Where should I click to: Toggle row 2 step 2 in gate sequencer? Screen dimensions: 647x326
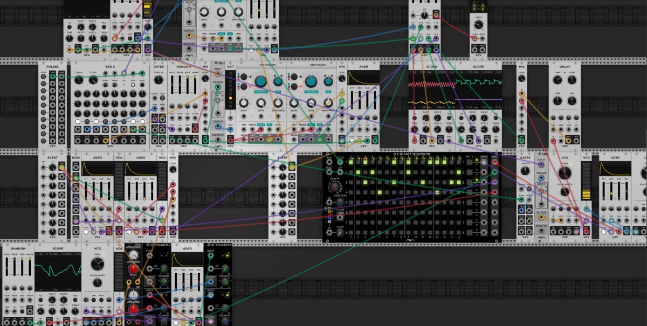click(x=358, y=172)
